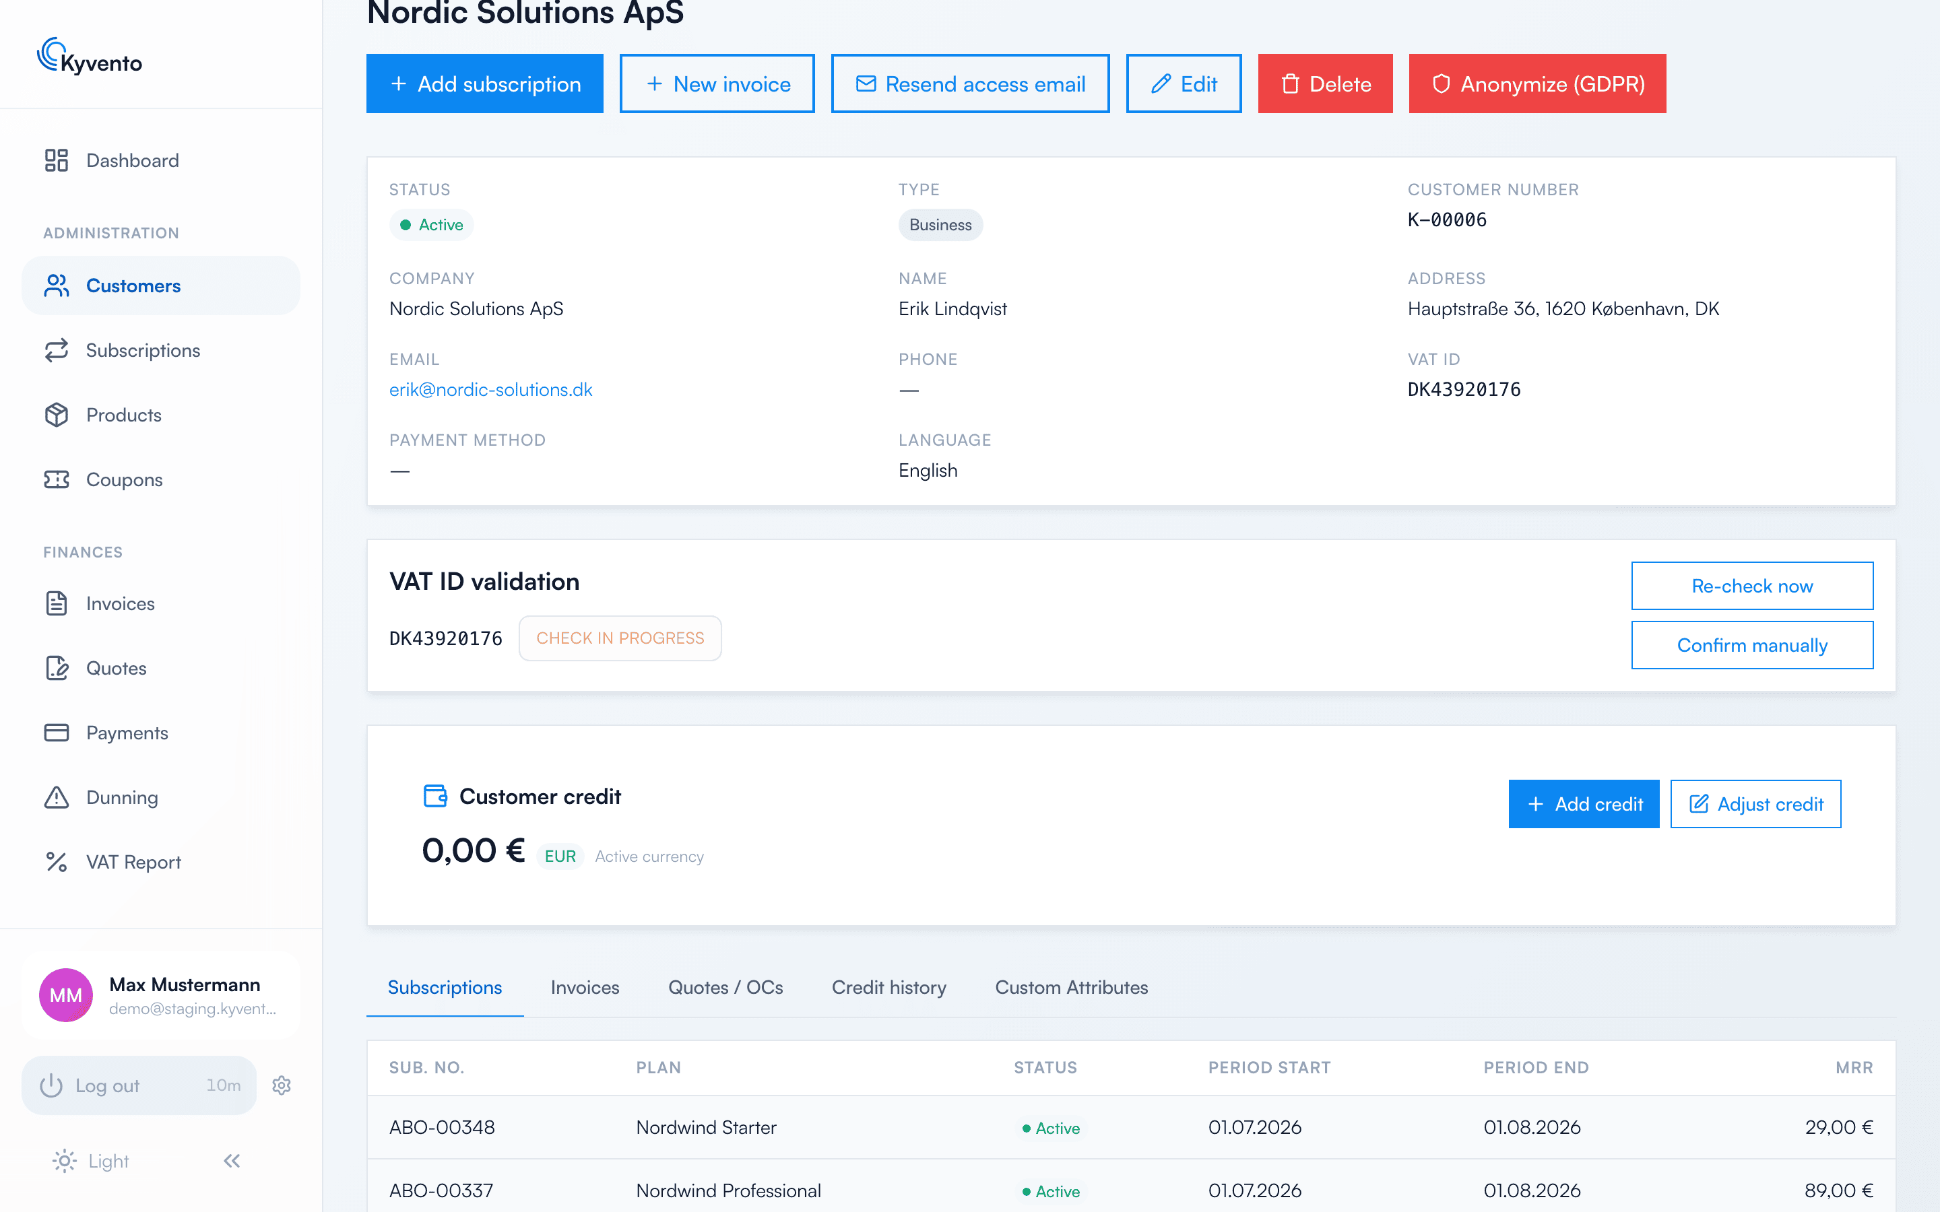The width and height of the screenshot is (1940, 1212).
Task: Click the Customers people icon
Action: 56,285
